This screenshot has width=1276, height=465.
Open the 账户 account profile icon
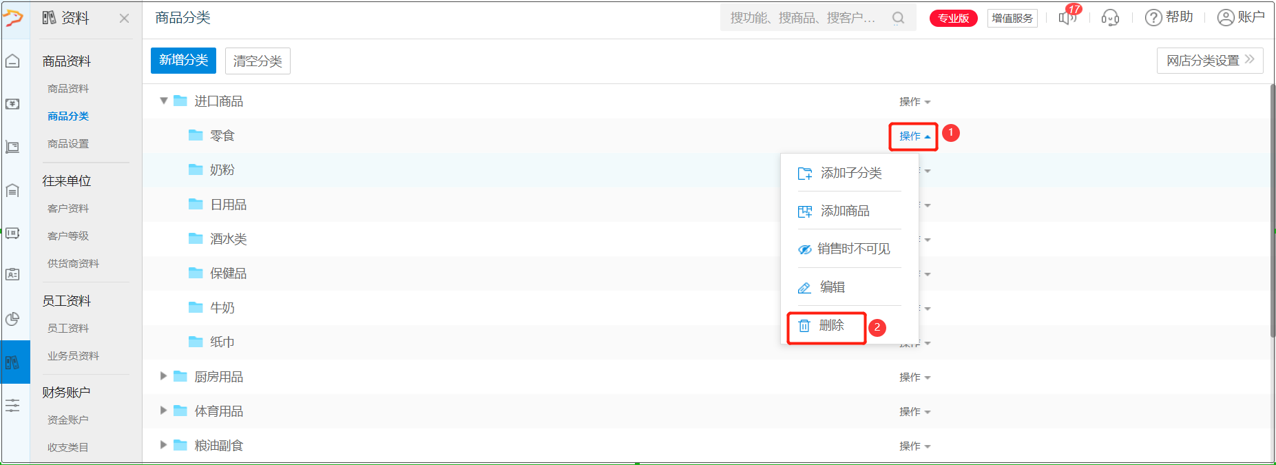(1226, 18)
